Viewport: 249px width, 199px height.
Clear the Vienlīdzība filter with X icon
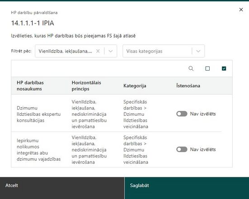pos(98,51)
